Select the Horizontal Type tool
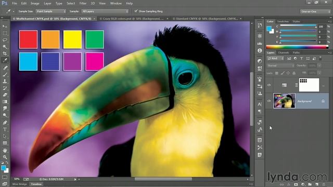Image resolution: width=333 pixels, height=187 pixels. [x=5, y=129]
